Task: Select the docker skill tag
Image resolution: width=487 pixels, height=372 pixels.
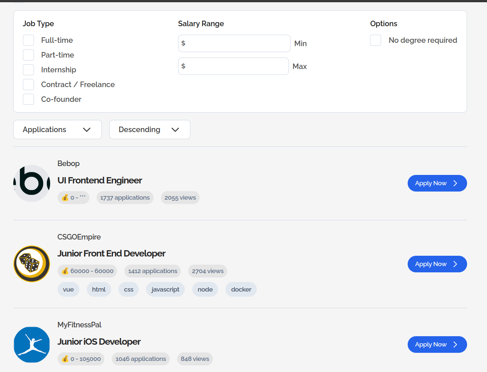Action: pos(241,290)
